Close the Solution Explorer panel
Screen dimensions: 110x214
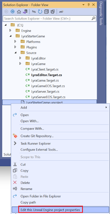93,5
